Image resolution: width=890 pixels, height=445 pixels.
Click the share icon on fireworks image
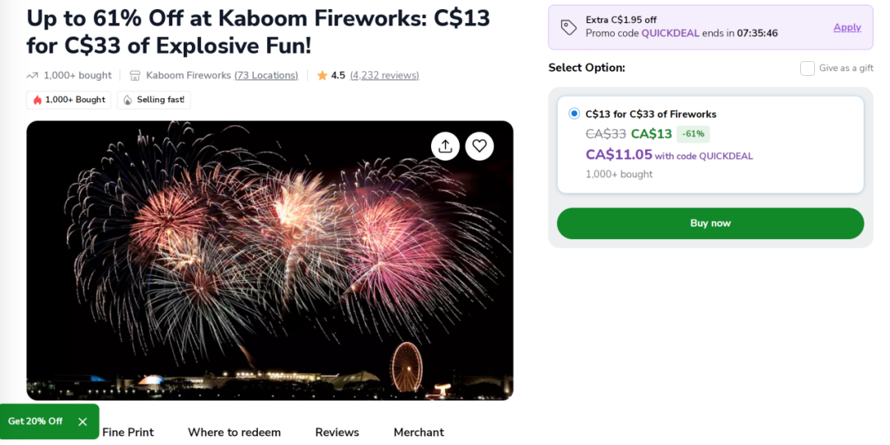(x=445, y=147)
